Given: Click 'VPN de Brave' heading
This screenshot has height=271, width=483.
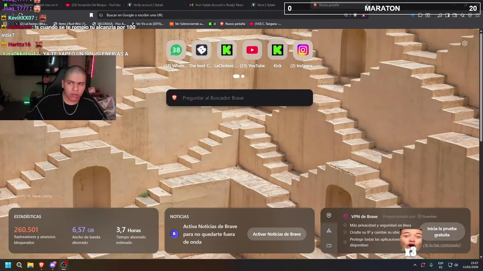Looking at the screenshot, I should (364, 216).
